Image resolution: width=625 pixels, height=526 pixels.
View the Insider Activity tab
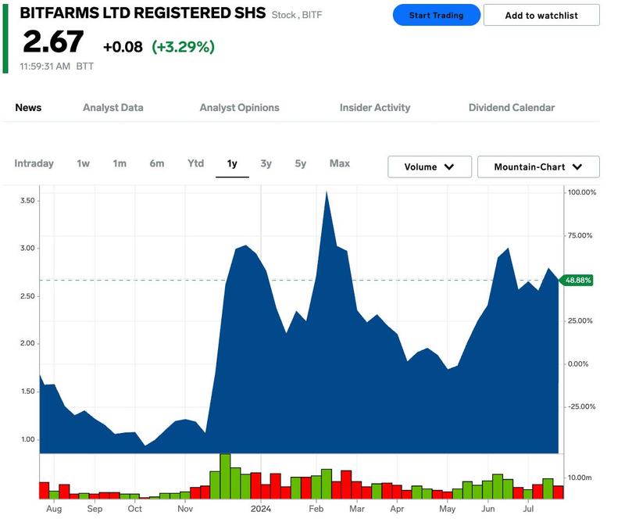[375, 108]
